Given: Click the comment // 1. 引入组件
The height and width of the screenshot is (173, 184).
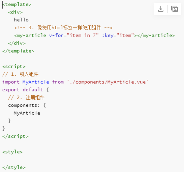Looking at the screenshot, I should tap(21, 74).
